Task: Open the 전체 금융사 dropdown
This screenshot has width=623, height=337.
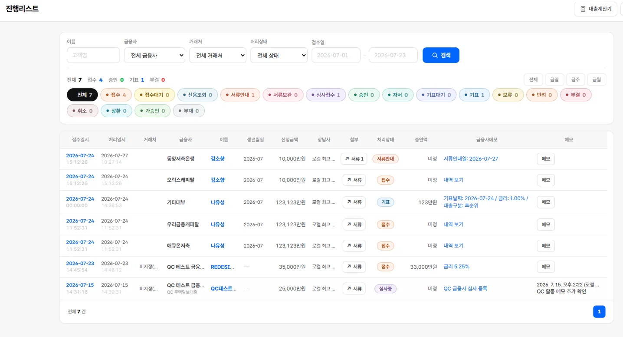Action: pyautogui.click(x=154, y=55)
